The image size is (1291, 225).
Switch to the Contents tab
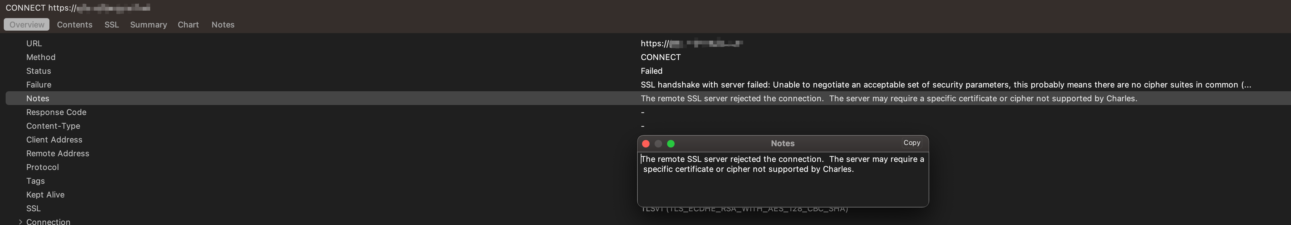pyautogui.click(x=75, y=24)
